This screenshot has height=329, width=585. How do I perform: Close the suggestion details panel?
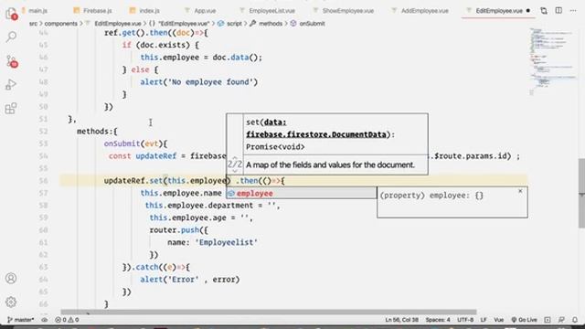520,191
